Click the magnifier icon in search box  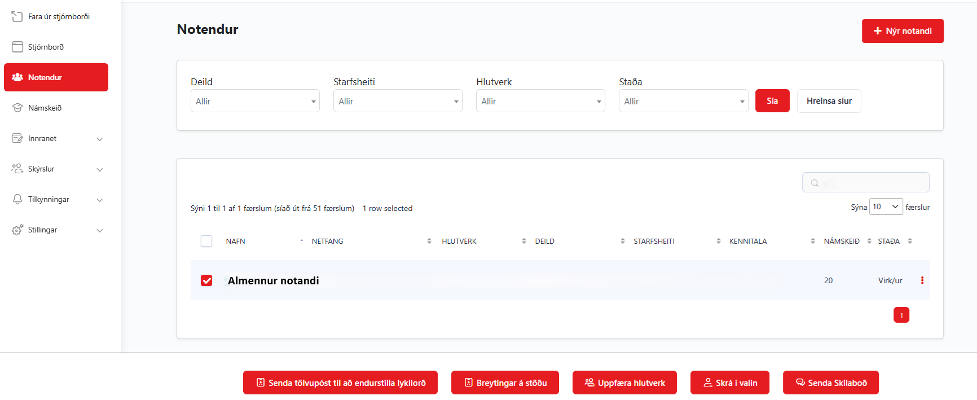click(815, 183)
